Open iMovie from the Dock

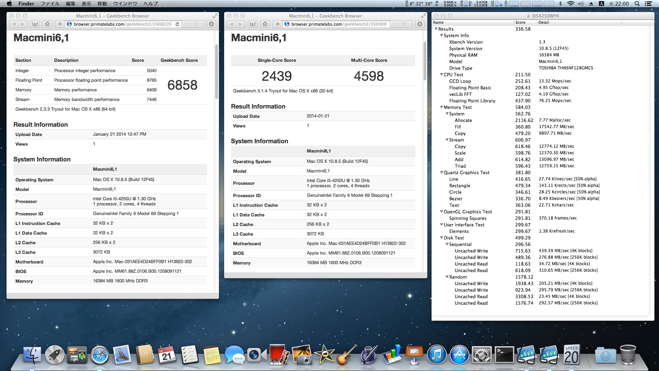(x=324, y=355)
